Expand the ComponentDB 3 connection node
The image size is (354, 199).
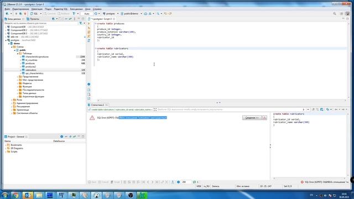pyautogui.click(x=6, y=33)
